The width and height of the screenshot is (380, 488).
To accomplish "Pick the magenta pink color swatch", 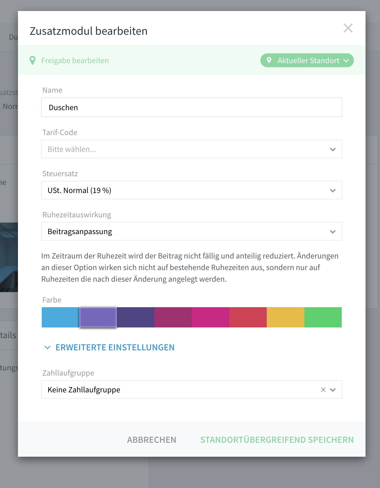I will [211, 317].
